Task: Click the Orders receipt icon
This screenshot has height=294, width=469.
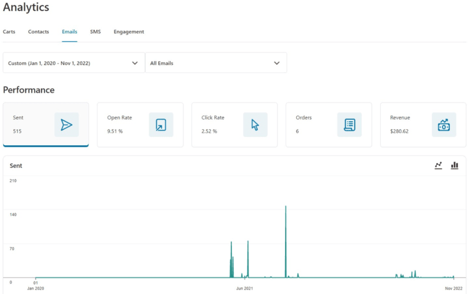Action: tap(349, 125)
